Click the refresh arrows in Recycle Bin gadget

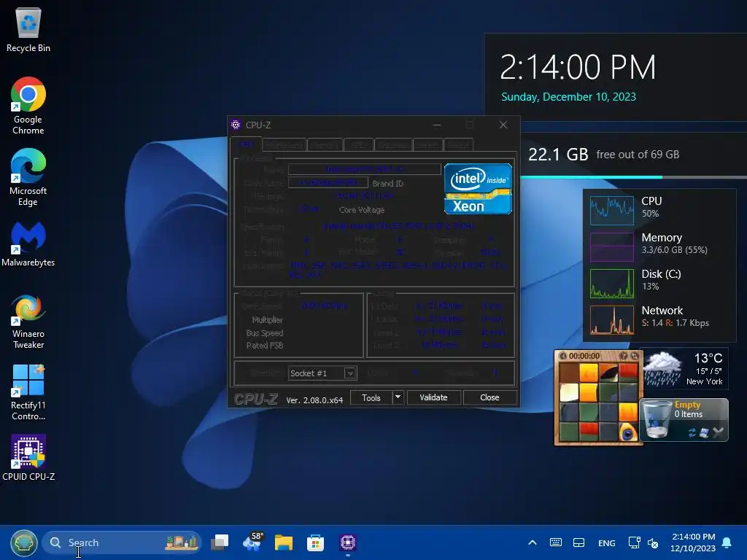click(692, 432)
